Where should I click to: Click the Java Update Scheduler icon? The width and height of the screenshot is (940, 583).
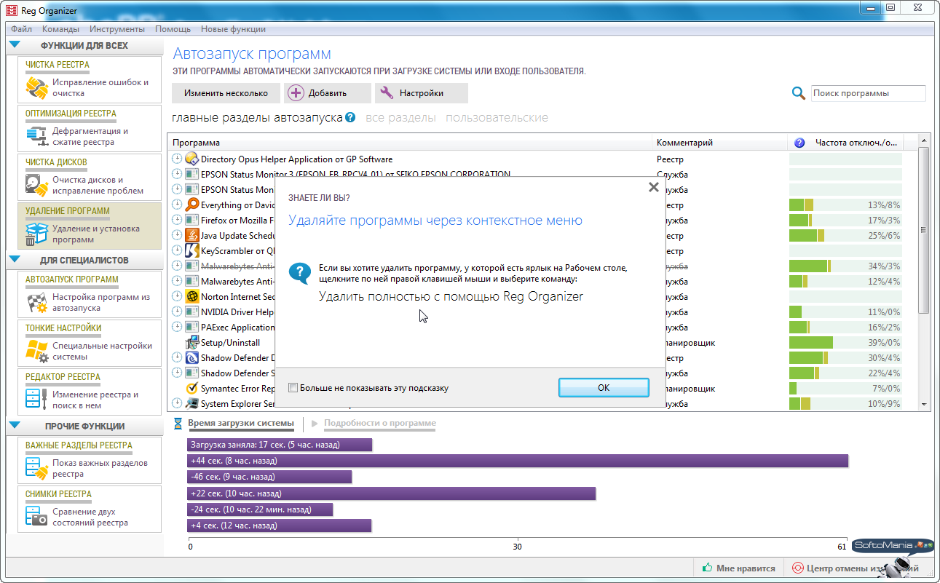192,235
